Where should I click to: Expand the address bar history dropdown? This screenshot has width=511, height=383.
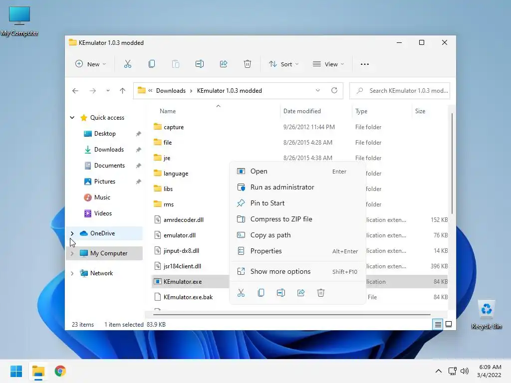click(318, 91)
